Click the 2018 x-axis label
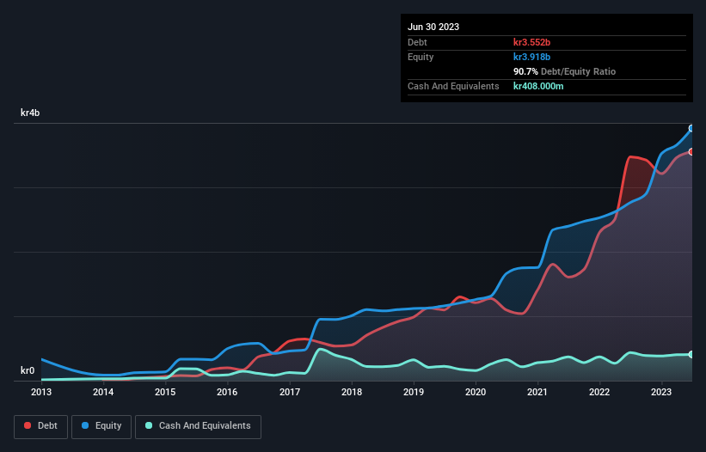706x452 pixels. (352, 392)
